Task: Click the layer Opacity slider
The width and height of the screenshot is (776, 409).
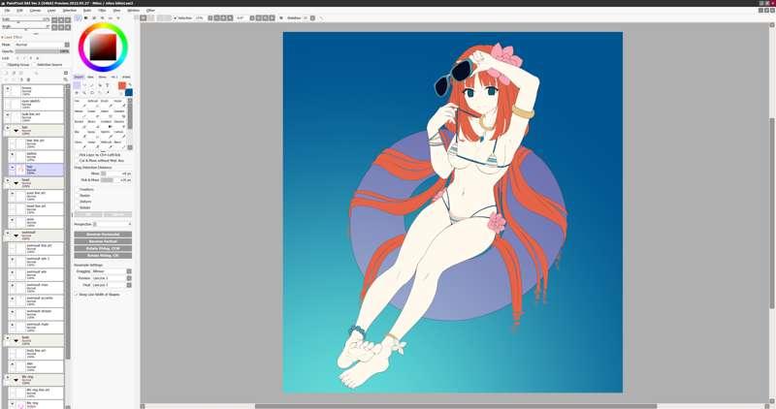Action: pos(43,51)
